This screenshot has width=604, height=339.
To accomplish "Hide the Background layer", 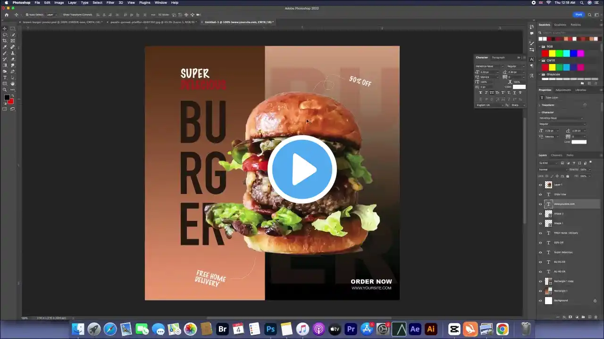I will tap(541, 300).
